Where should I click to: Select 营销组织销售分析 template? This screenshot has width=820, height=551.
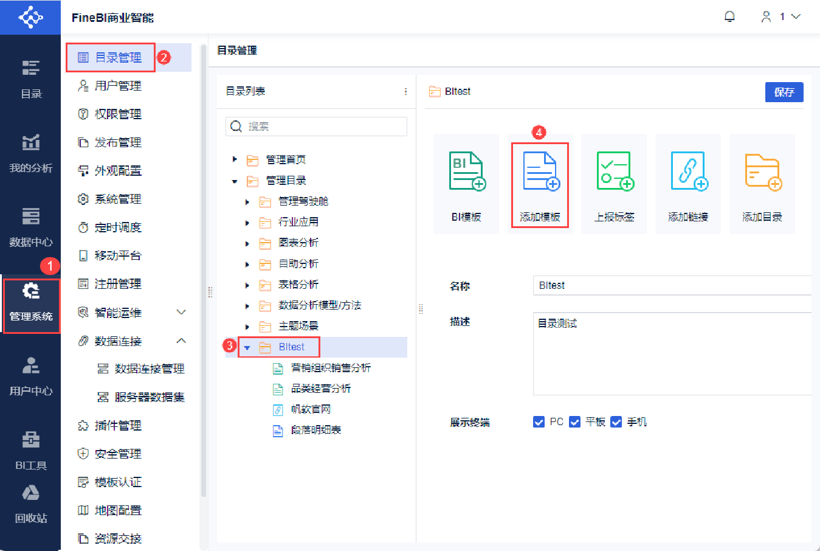(x=331, y=368)
